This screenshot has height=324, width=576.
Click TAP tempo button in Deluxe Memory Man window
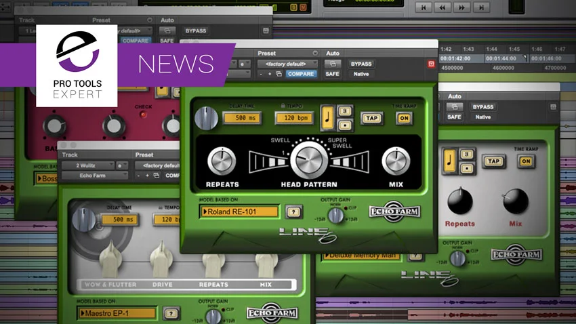pos(494,161)
